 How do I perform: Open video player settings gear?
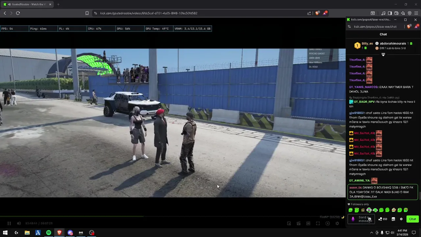coord(337,223)
